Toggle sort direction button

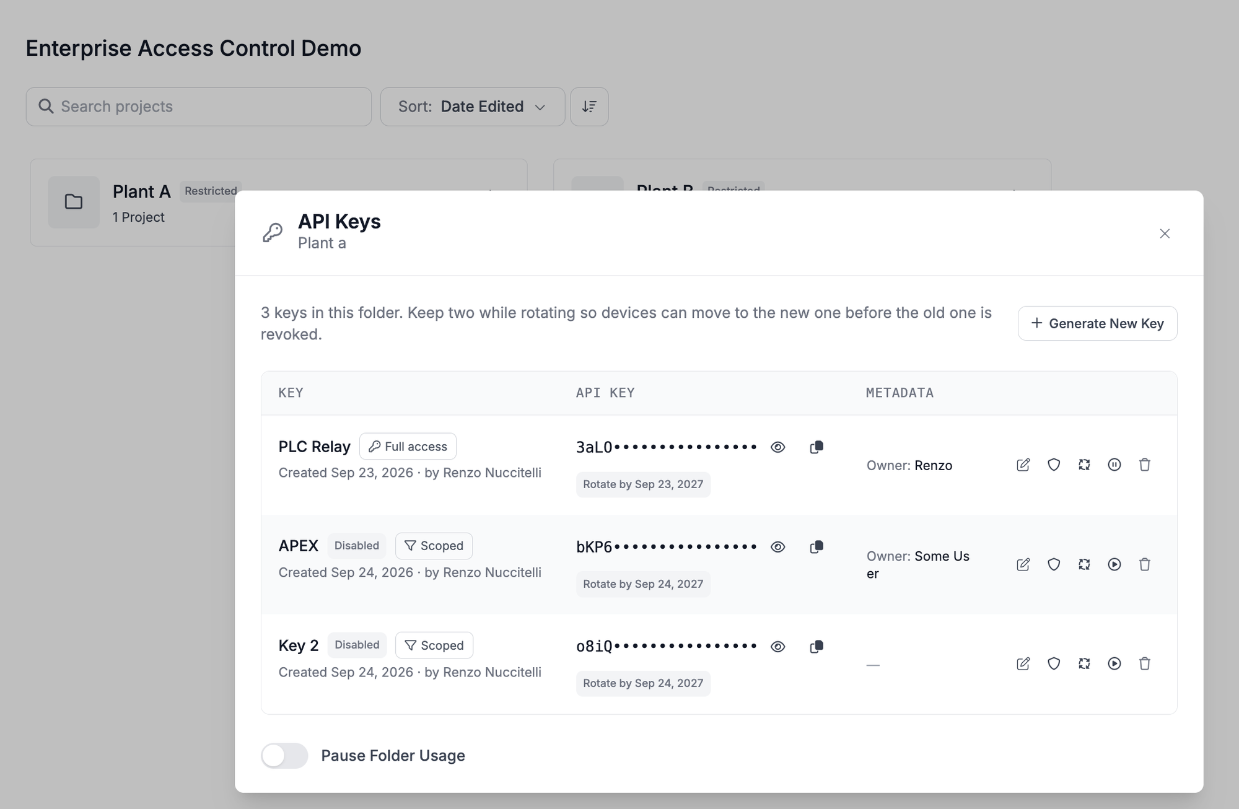(589, 107)
